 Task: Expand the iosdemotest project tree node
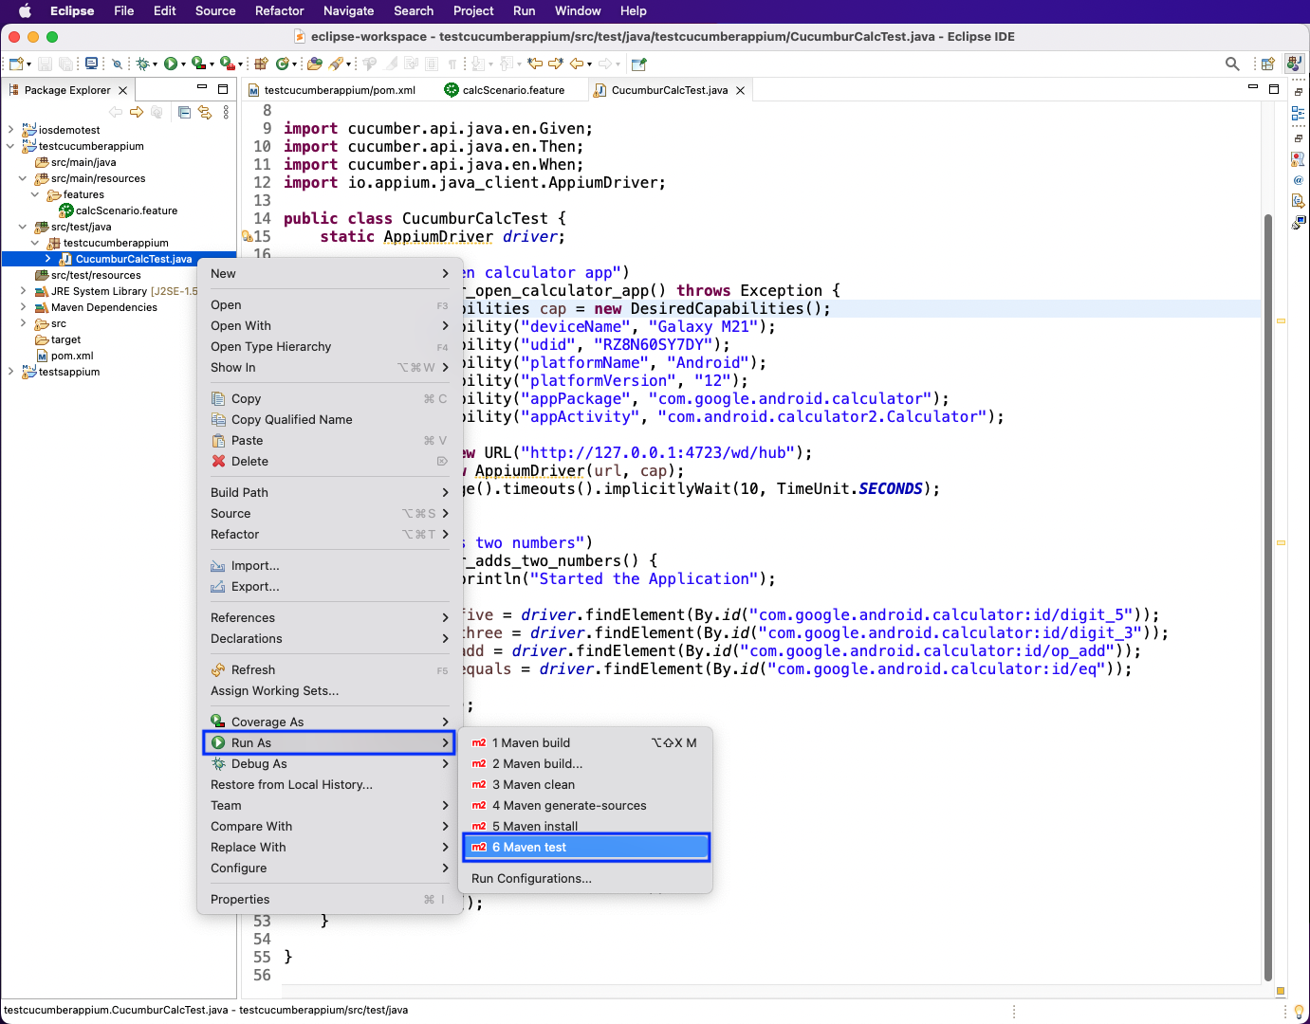tap(10, 130)
